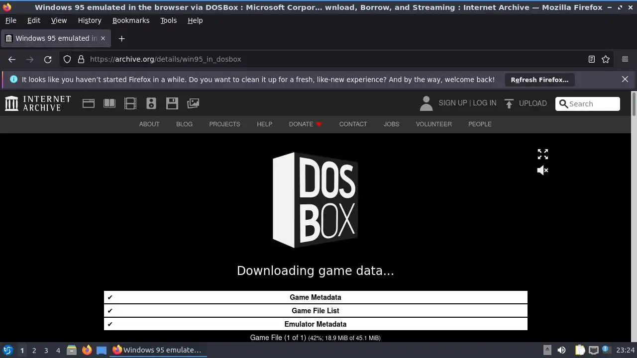The width and height of the screenshot is (637, 358).
Task: Open a new tab with the plus button
Action: click(x=121, y=38)
